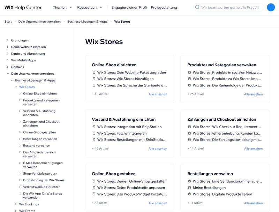Open the Themen dropdown menu
Viewport: 279px width, 212px height.
coord(62,7)
